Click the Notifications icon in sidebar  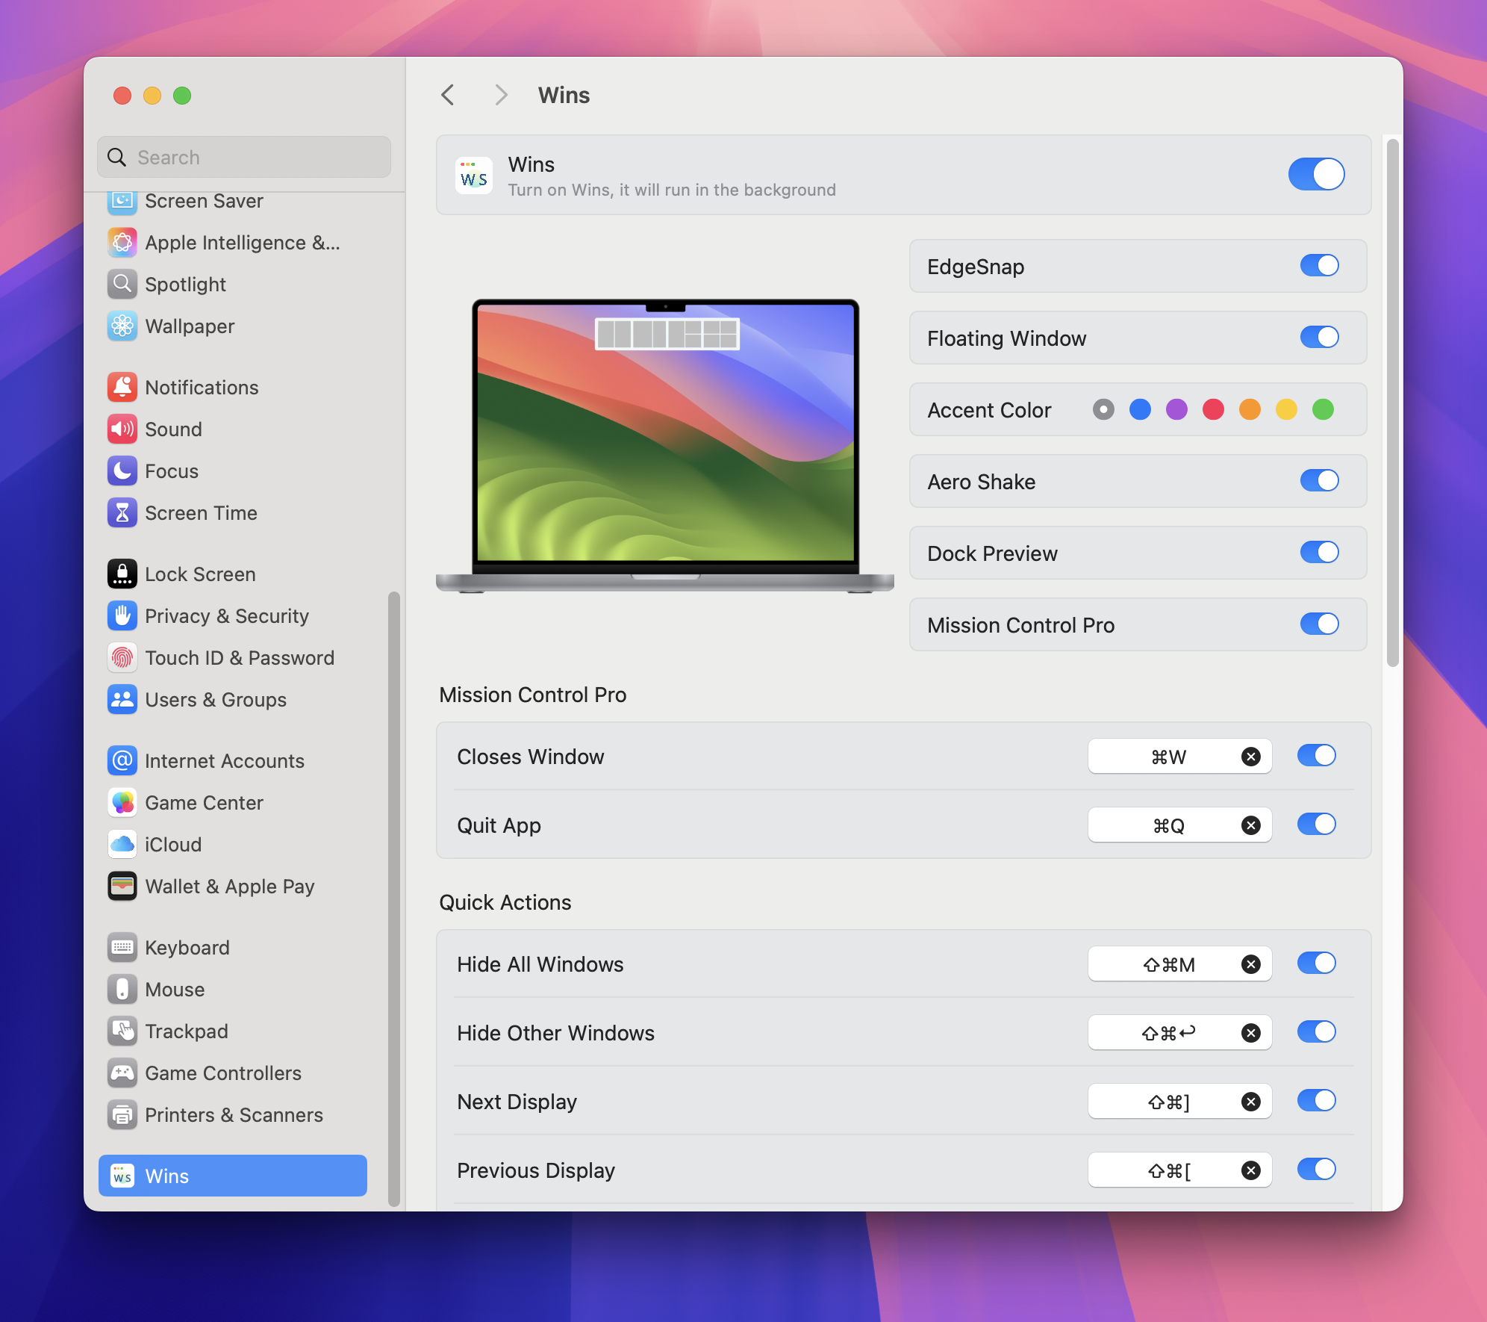[121, 388]
